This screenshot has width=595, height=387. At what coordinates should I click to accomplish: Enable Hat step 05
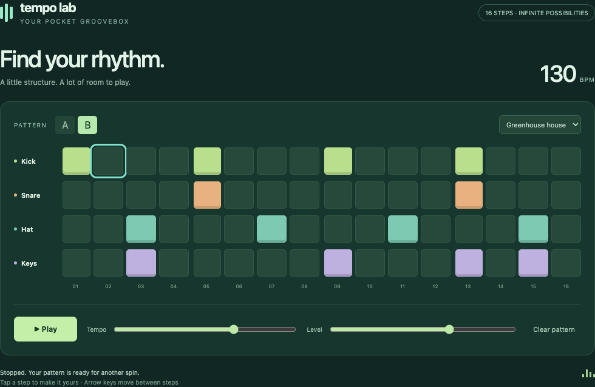(x=207, y=229)
